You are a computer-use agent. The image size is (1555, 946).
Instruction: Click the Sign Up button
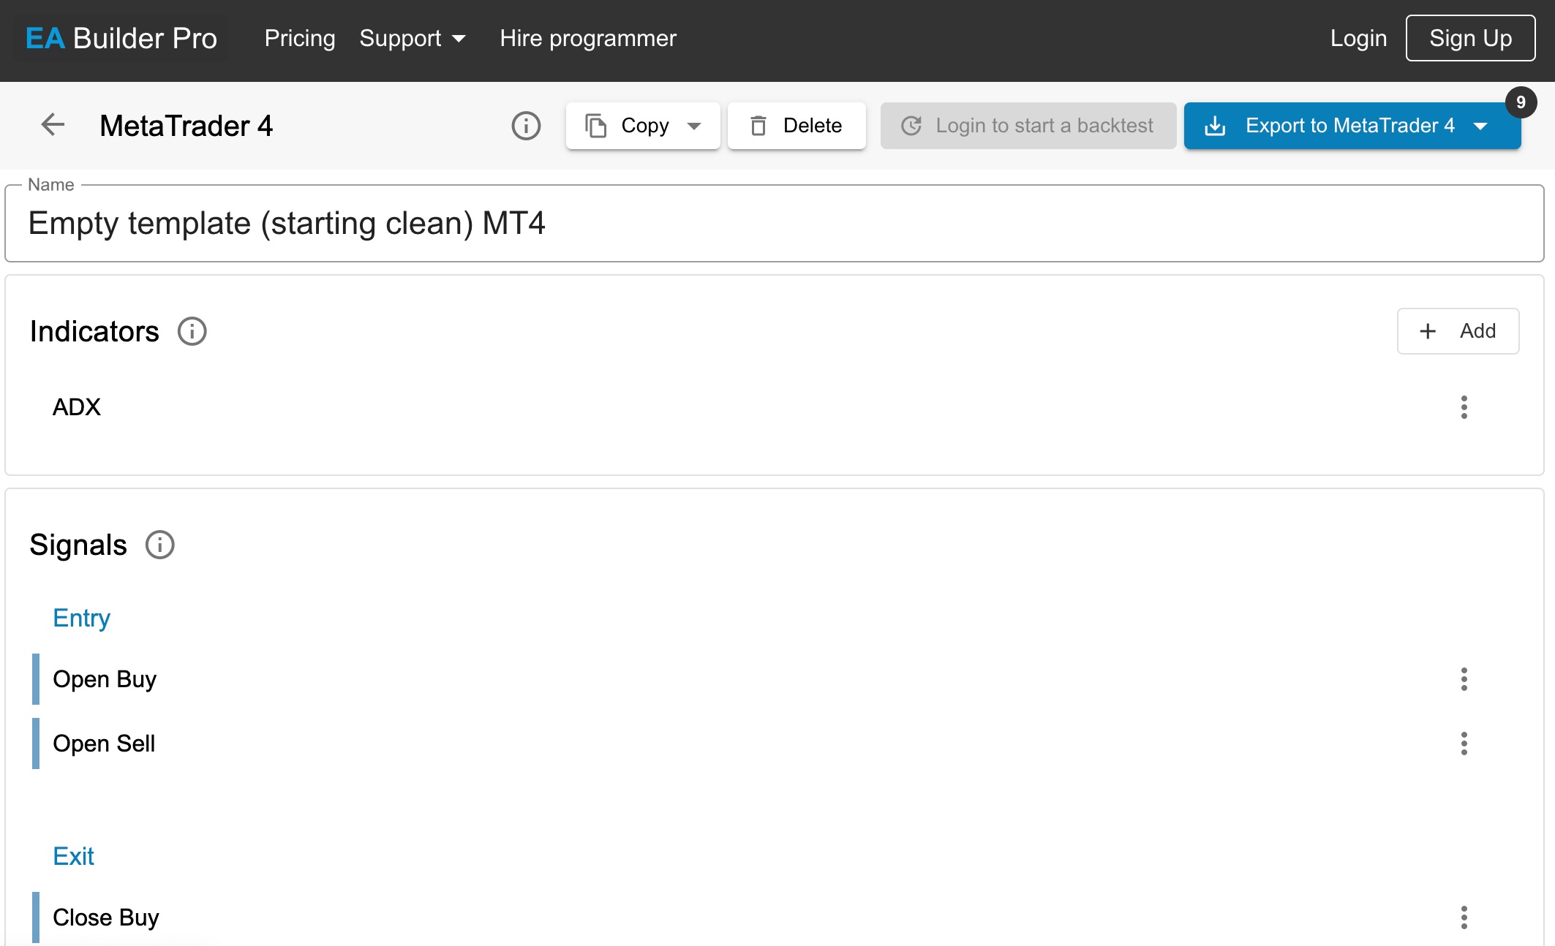tap(1470, 38)
